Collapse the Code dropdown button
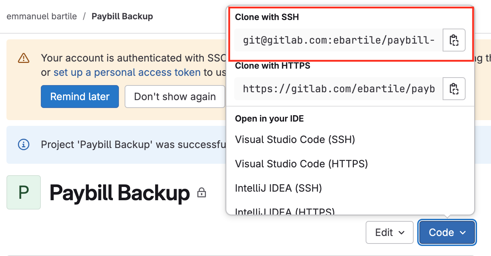 (447, 233)
